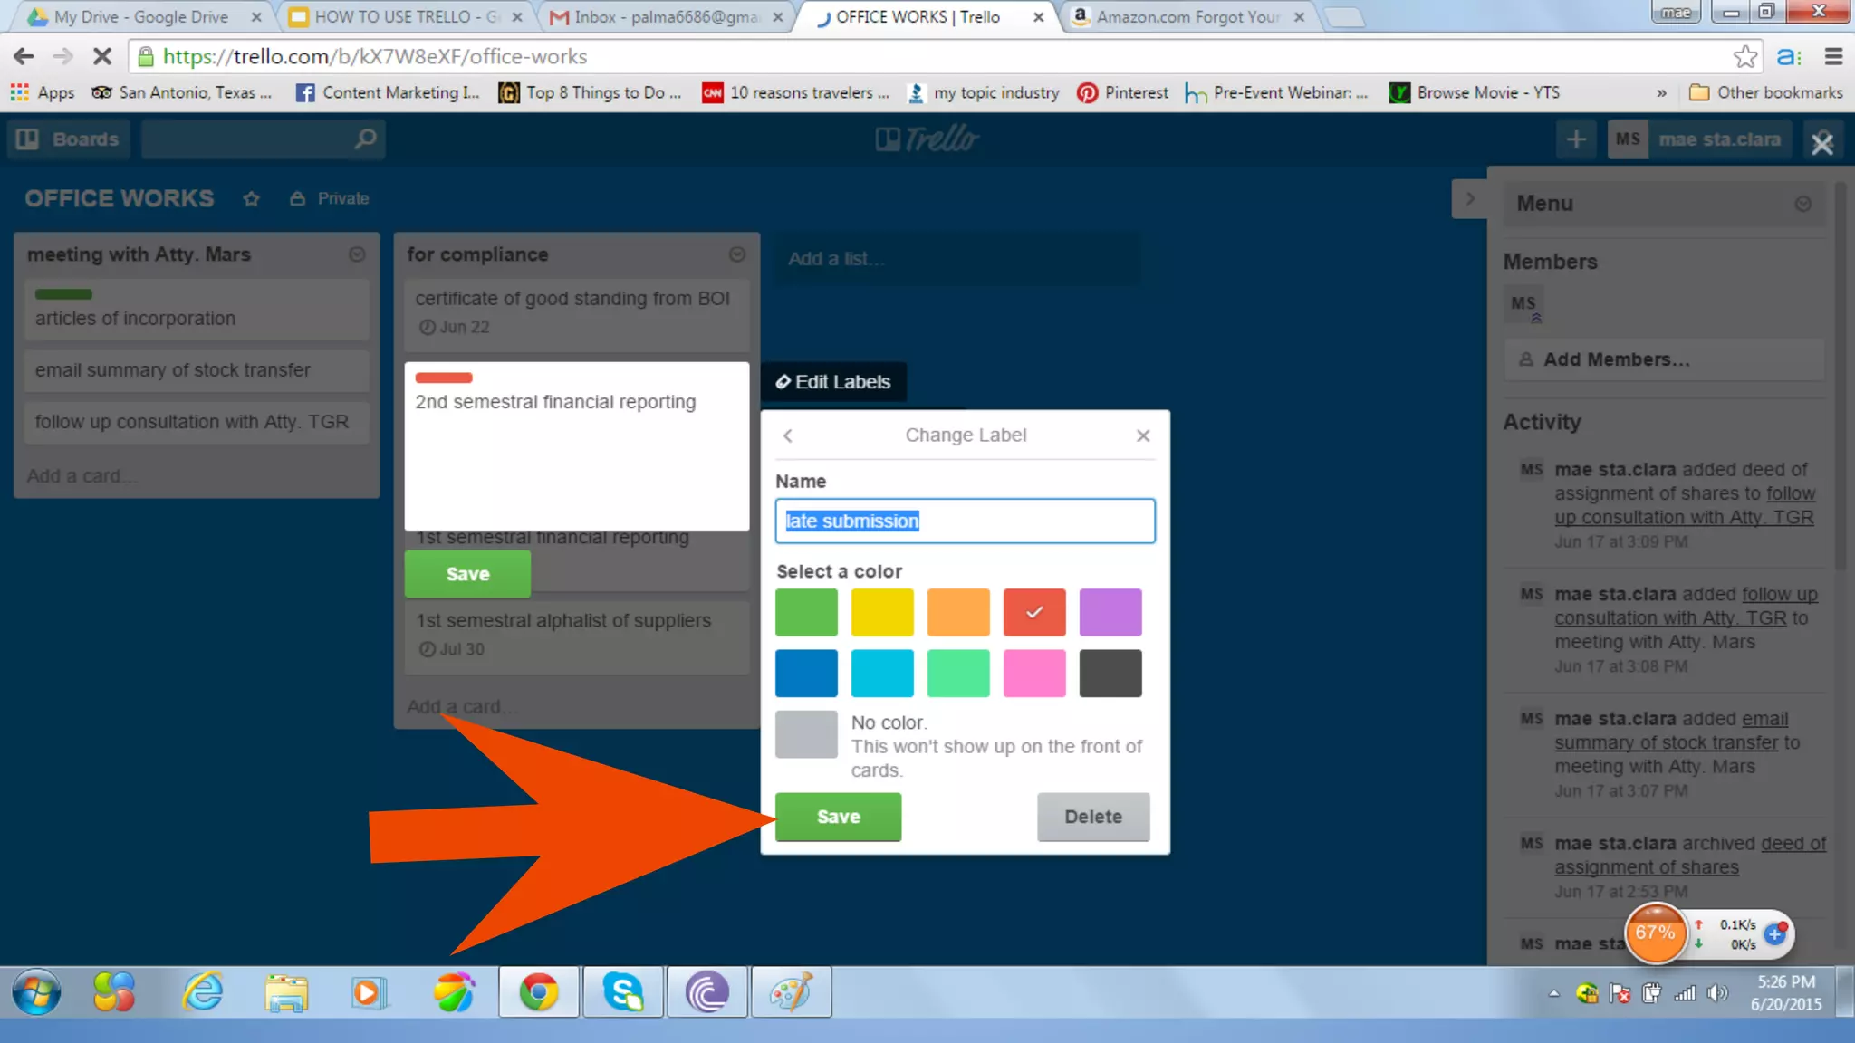
Task: Open the Boards menu button
Action: pos(69,139)
